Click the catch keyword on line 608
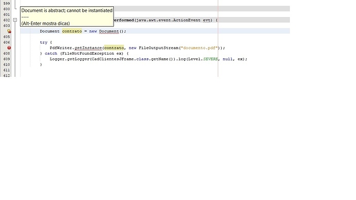Screen dimensions: 356x200 pyautogui.click(x=51, y=54)
